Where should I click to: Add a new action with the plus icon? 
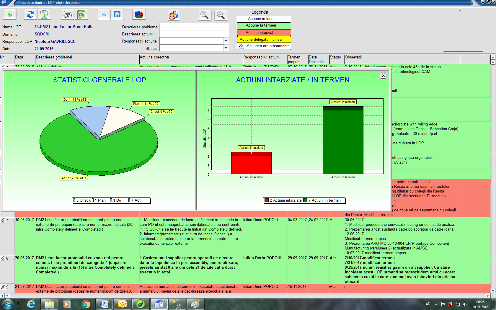coord(10,14)
